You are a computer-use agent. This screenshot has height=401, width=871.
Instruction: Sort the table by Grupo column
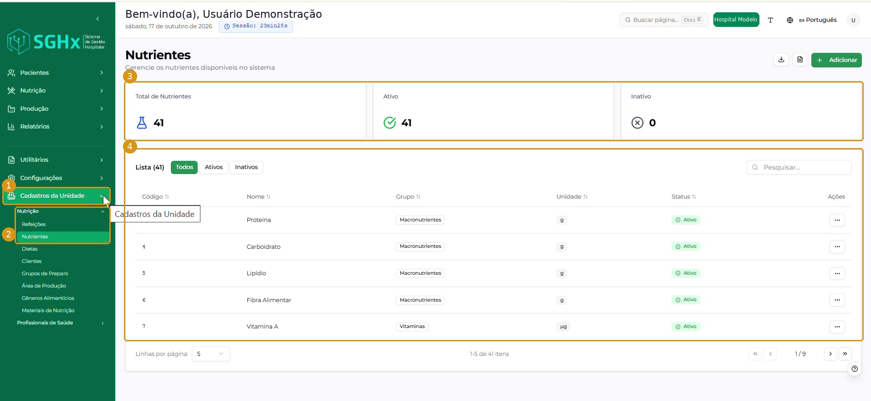point(408,197)
